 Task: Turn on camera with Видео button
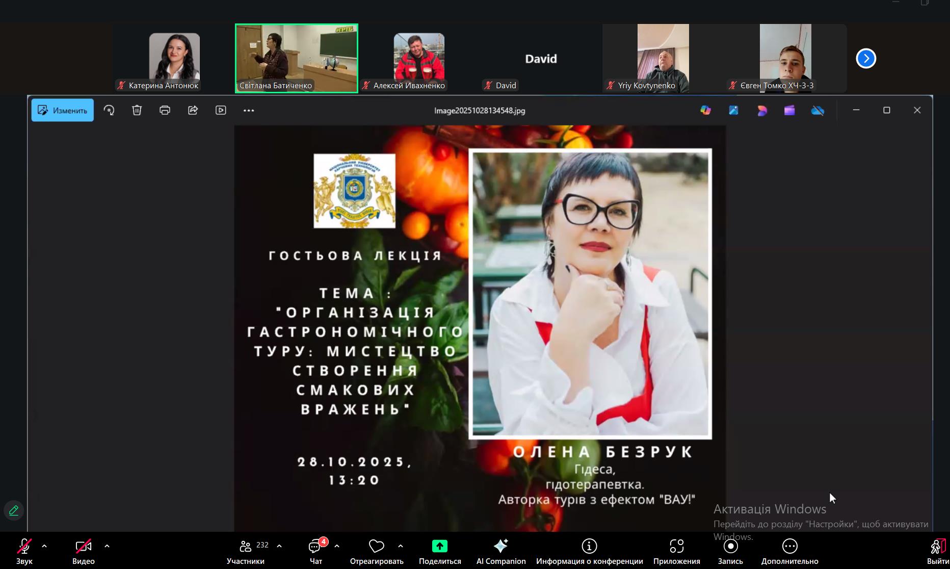[83, 551]
